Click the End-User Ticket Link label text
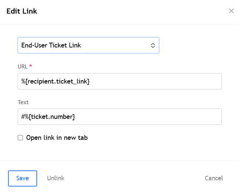239x195 pixels. coord(51,46)
